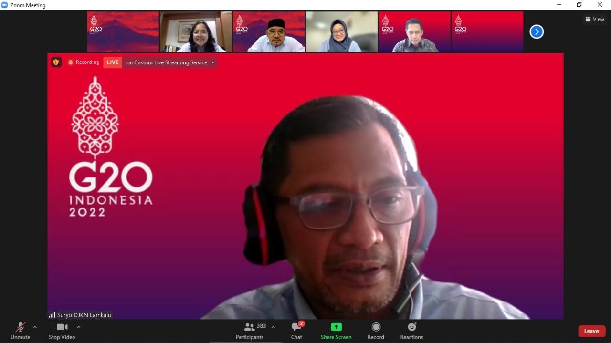Screen dimensions: 611x343
Task: Unmute the microphone
Action: 20,330
